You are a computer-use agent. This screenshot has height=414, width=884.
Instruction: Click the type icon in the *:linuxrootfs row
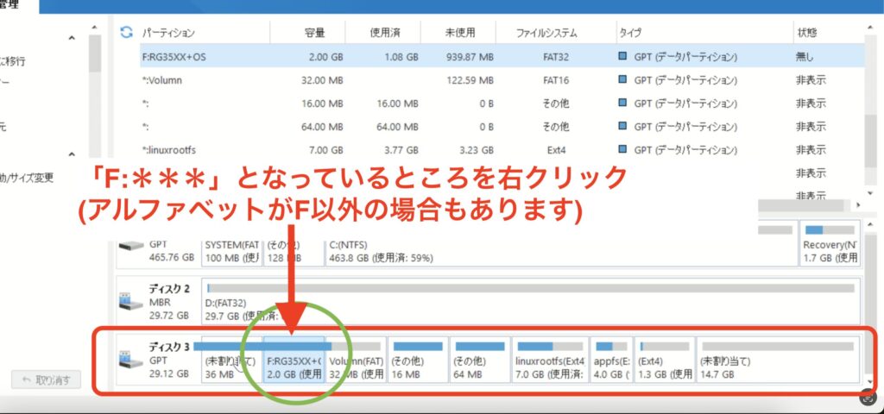(622, 150)
